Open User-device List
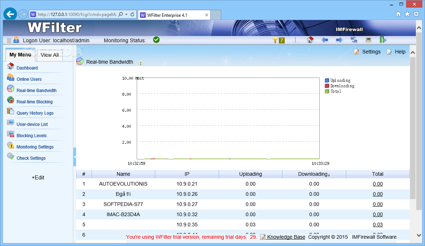The image size is (425, 246). coord(32,124)
